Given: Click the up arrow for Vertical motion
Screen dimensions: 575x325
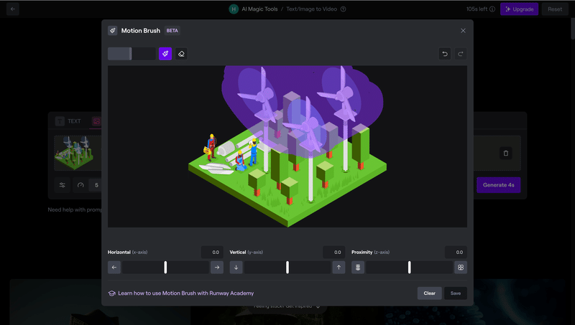Looking at the screenshot, I should point(339,267).
